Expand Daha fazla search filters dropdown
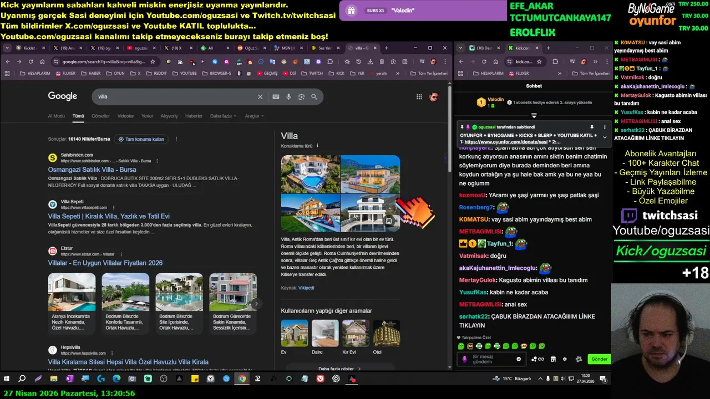This screenshot has height=399, width=710. (x=223, y=116)
